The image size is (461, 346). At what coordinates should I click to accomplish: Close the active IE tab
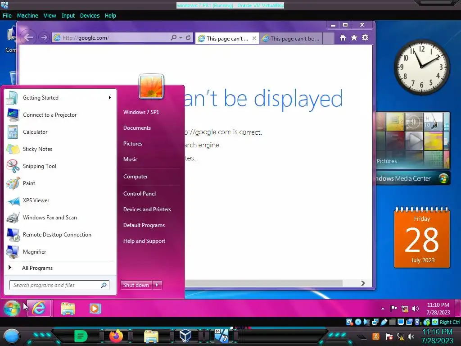pos(254,38)
